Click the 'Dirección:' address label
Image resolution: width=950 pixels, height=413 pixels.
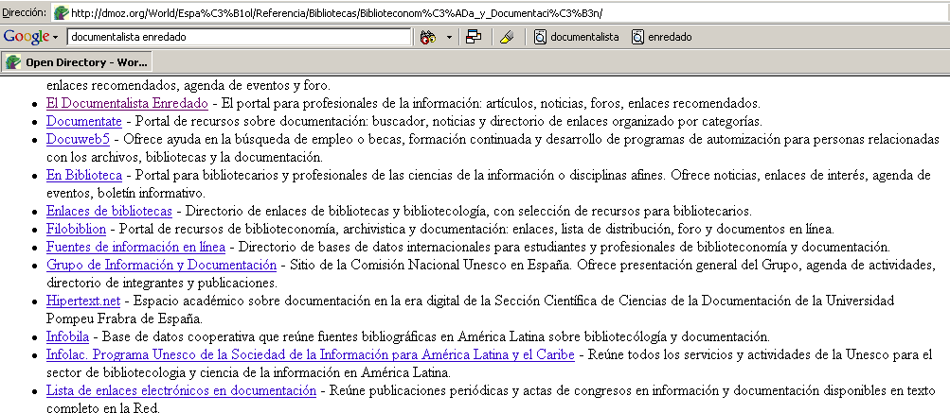pos(25,12)
